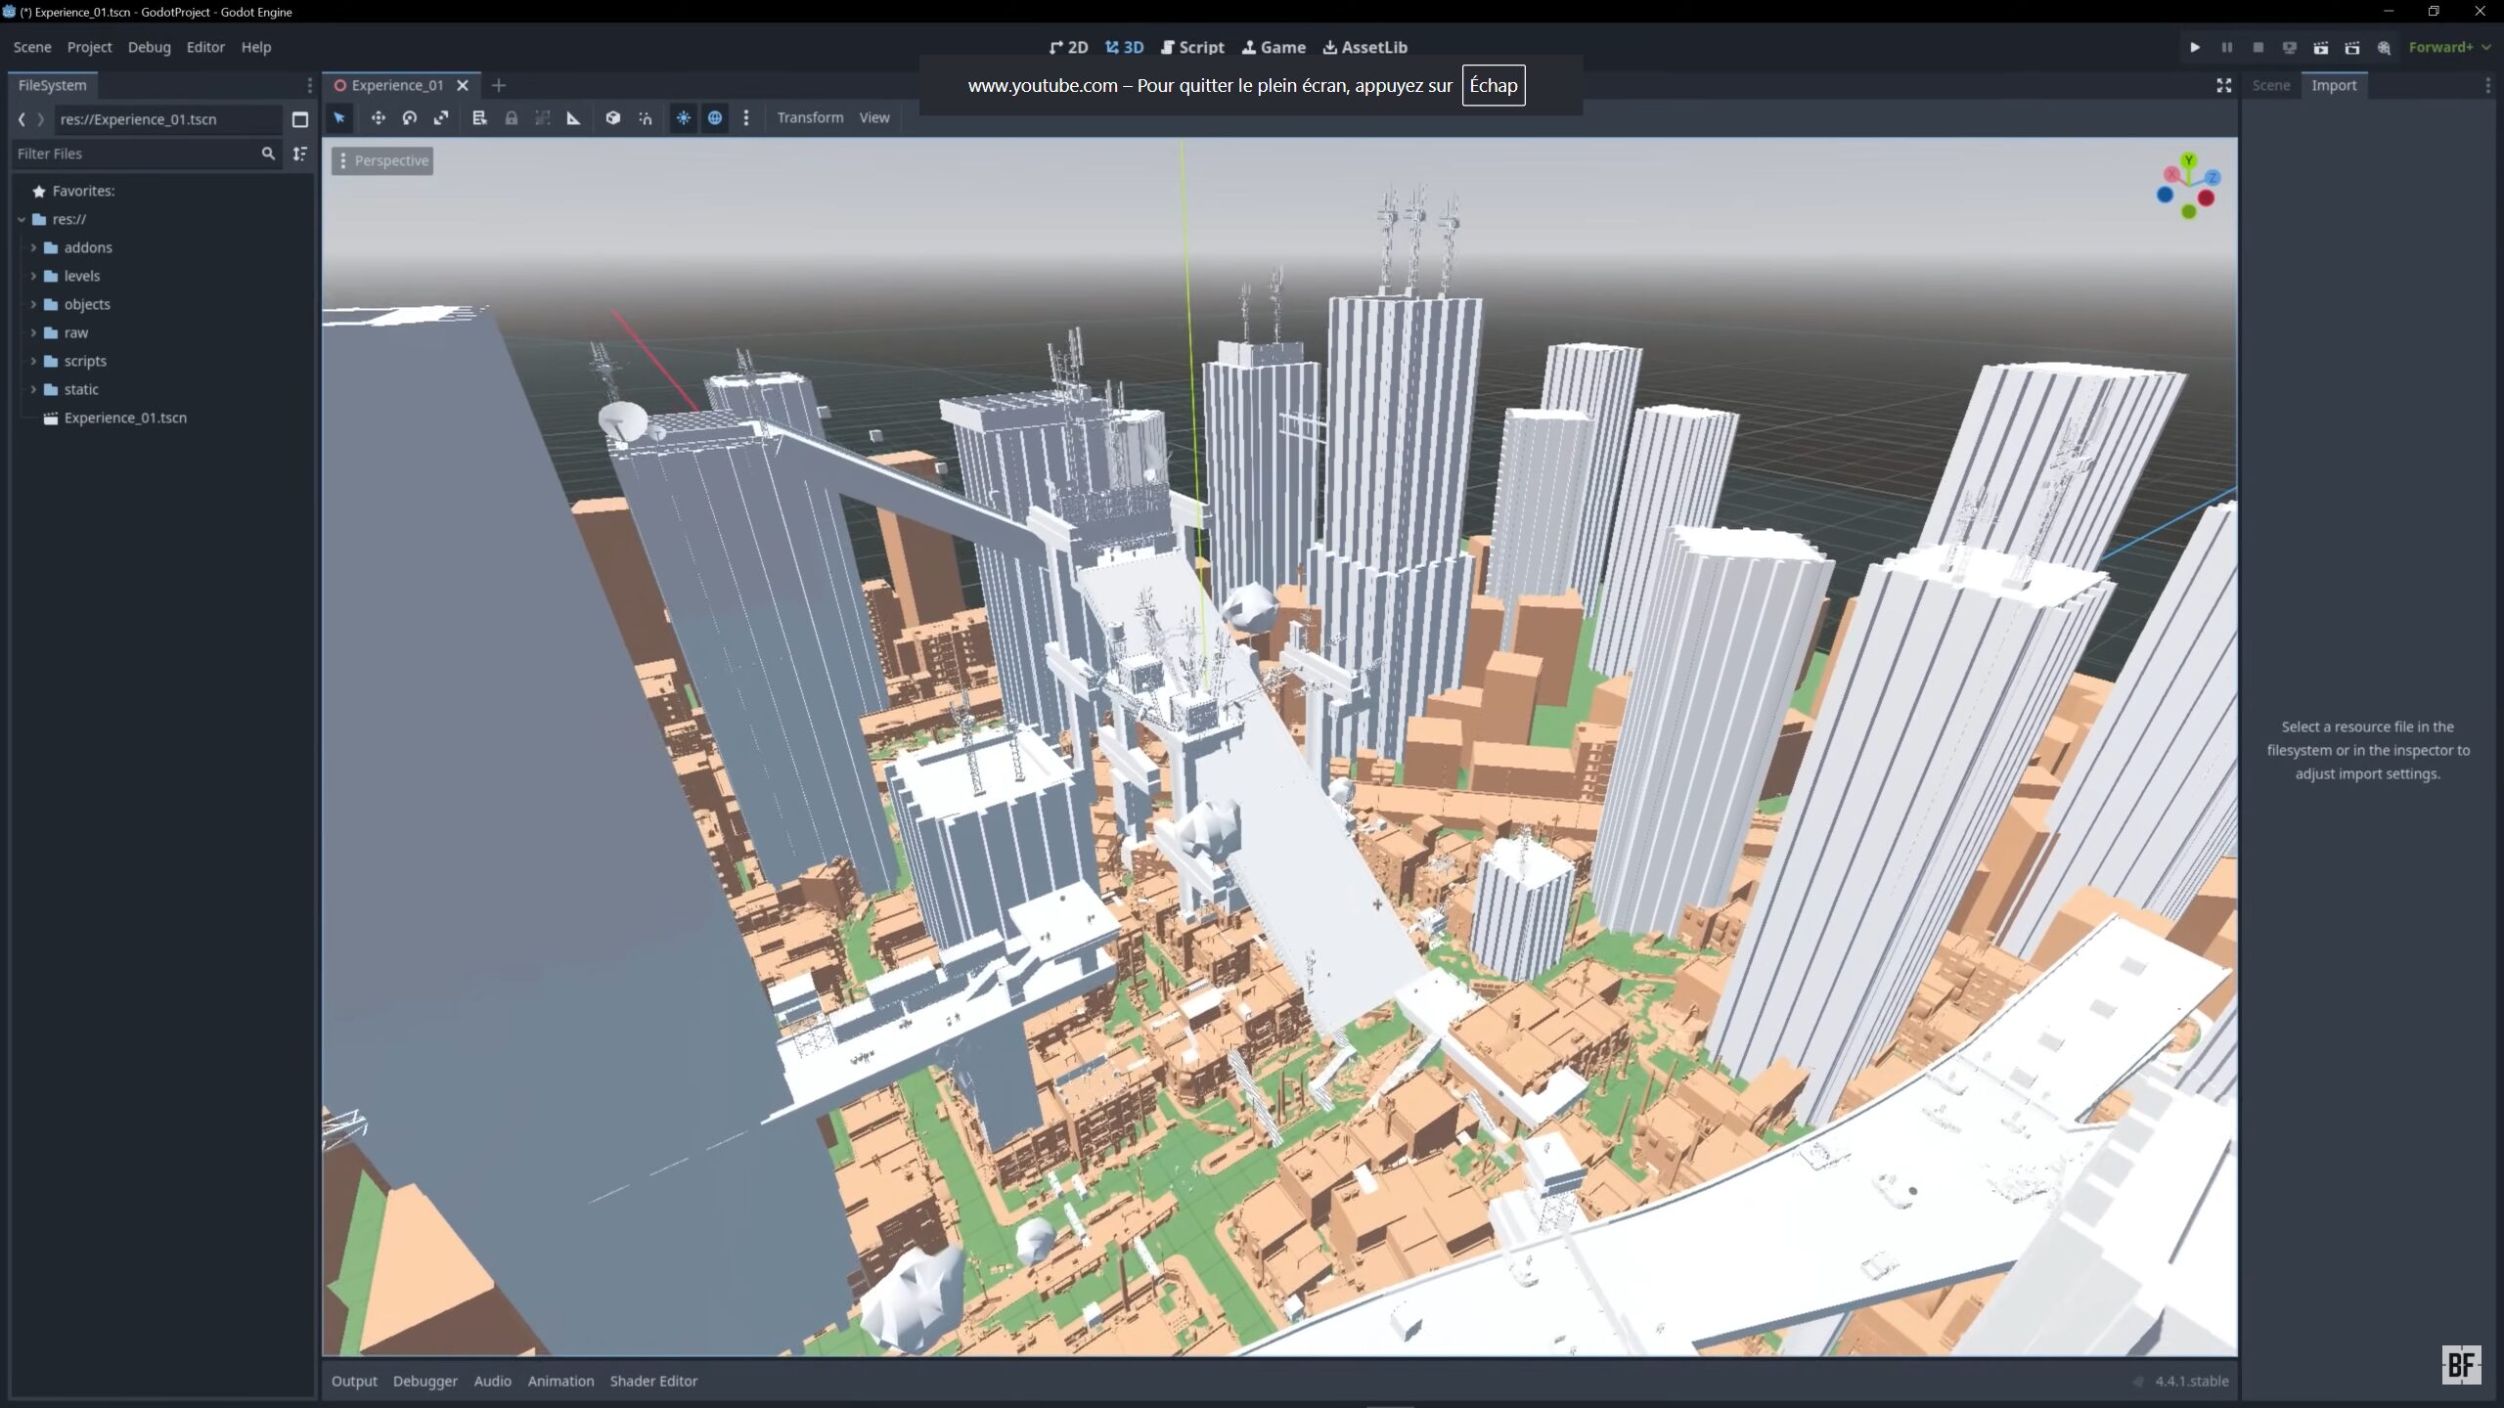Run the current scene clapperboard icon

coord(2320,47)
